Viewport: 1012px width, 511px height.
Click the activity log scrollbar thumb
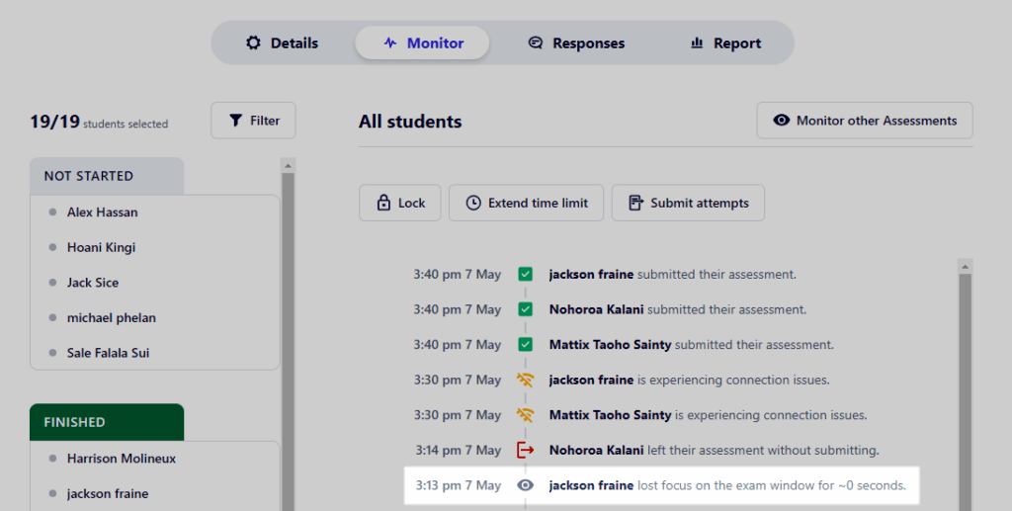pos(966,392)
